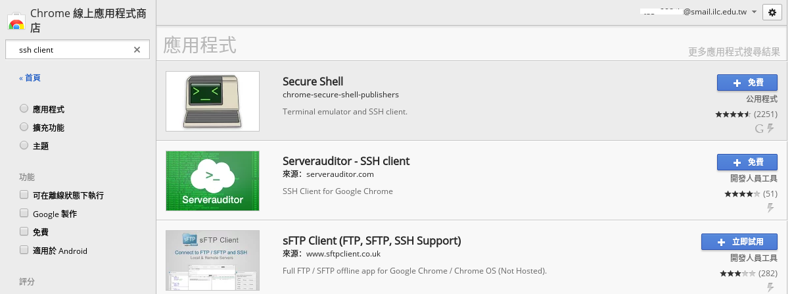Click the Google badge icon under Secure Shell

pyautogui.click(x=759, y=129)
